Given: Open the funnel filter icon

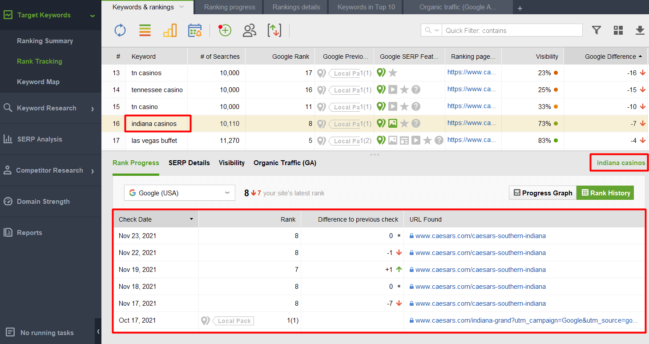Looking at the screenshot, I should click(x=597, y=30).
